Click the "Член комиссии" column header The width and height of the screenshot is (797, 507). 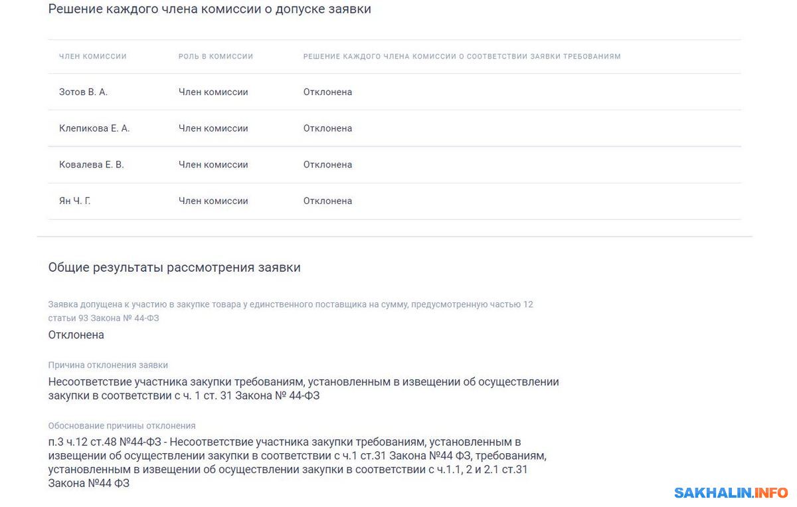point(92,56)
